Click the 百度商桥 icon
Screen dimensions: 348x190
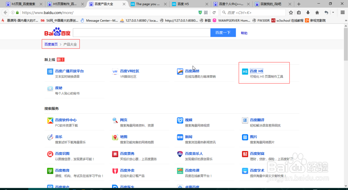click(180, 71)
